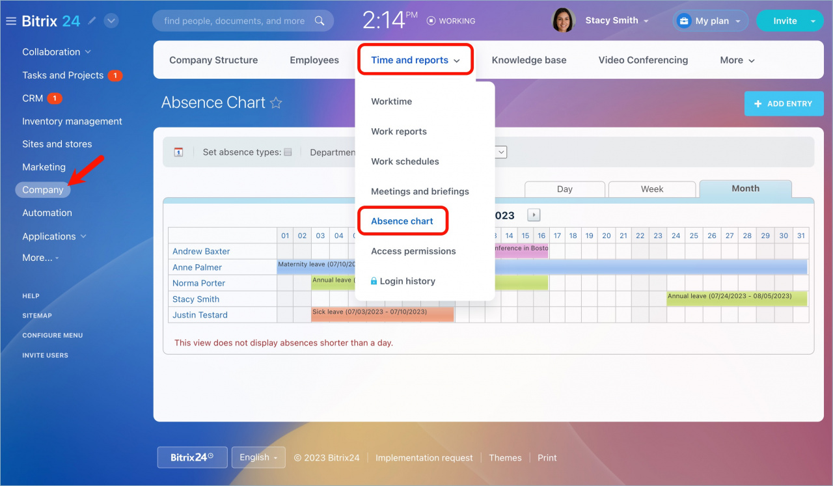
Task: Click HELP in the sidebar
Action: point(31,296)
